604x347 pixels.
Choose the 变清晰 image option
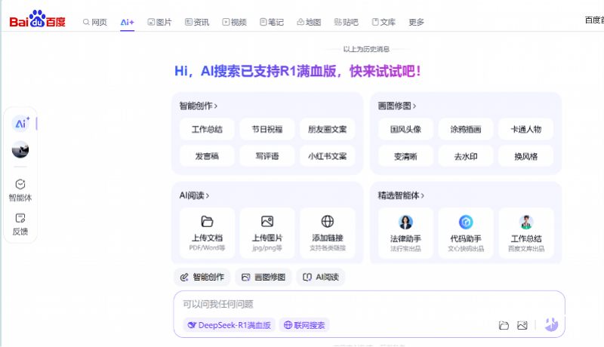[x=405, y=156]
